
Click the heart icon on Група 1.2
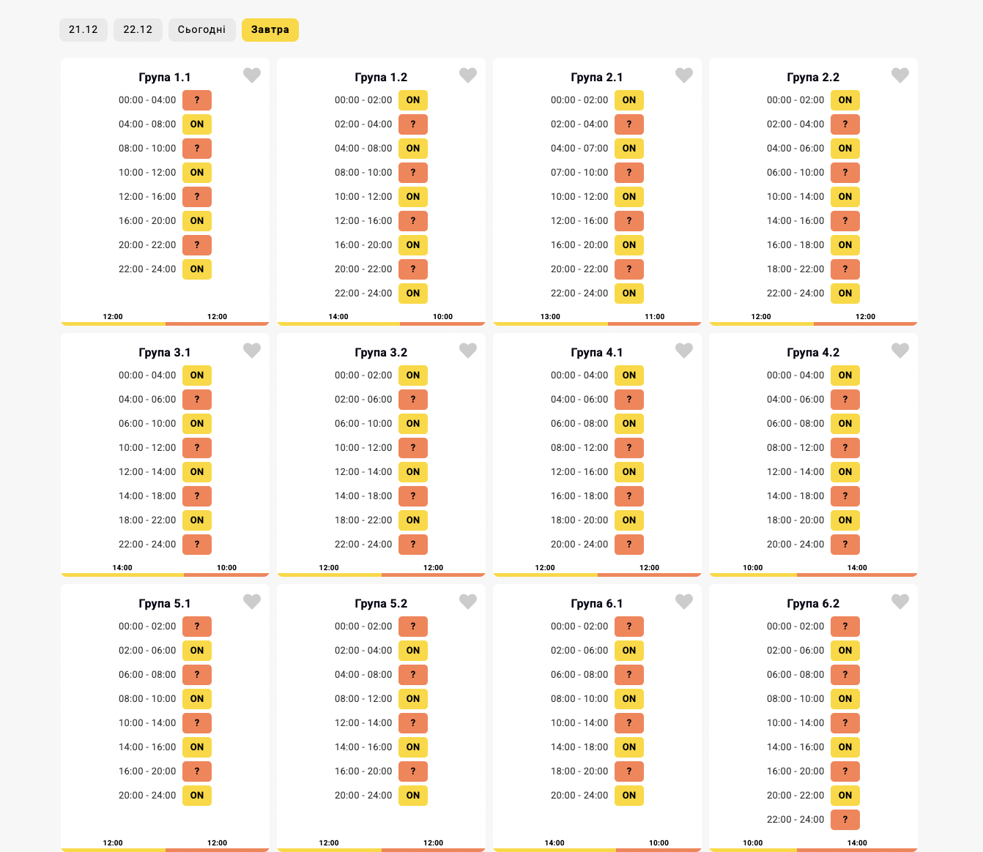pyautogui.click(x=467, y=75)
